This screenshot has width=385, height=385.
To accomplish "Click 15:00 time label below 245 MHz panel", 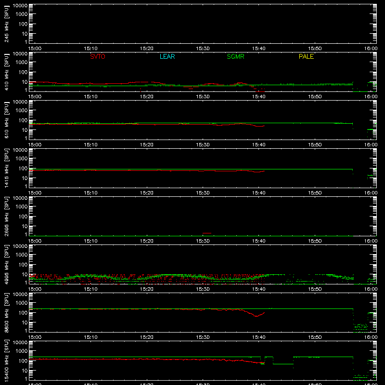I will 35,49.
